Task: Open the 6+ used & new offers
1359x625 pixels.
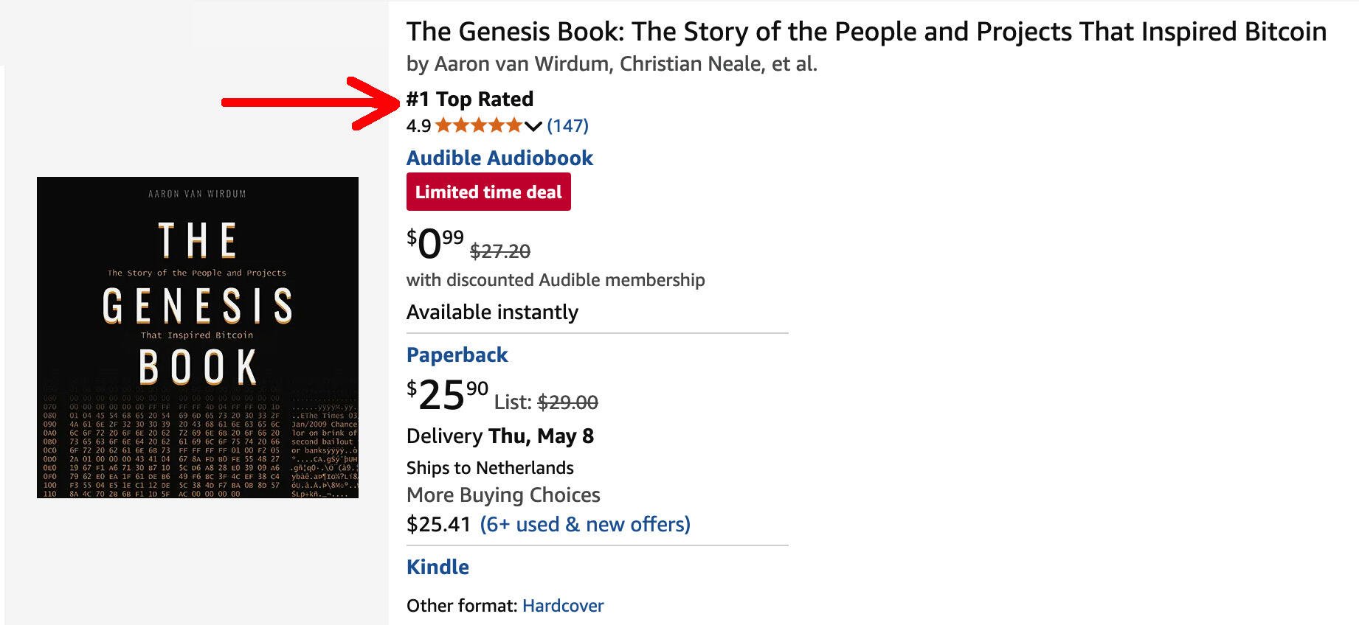Action: (x=585, y=524)
